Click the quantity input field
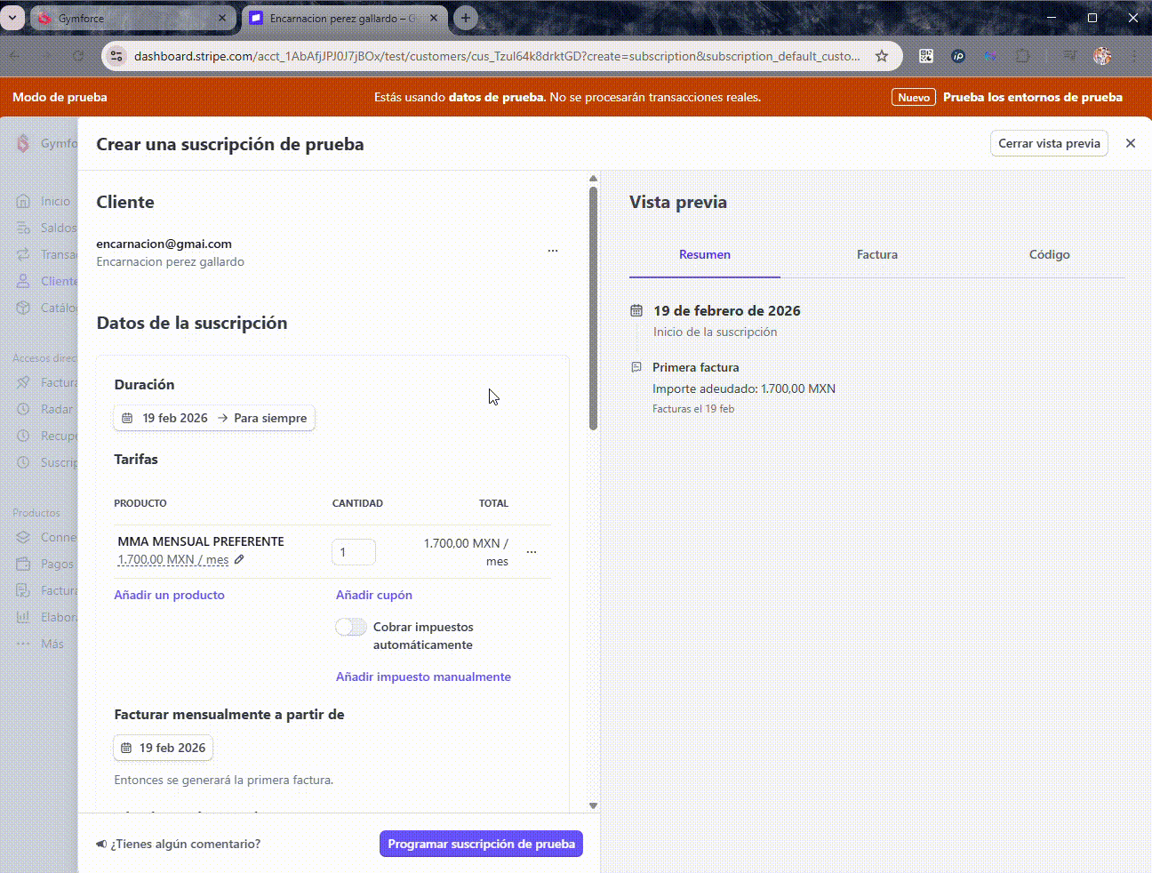1152x873 pixels. 354,552
